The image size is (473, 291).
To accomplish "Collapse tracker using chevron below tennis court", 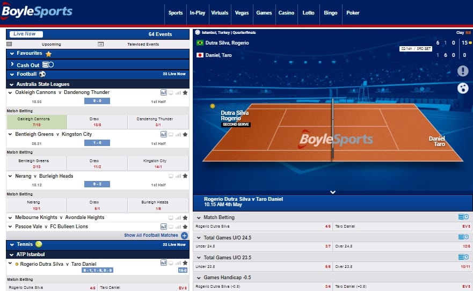I will [332, 192].
